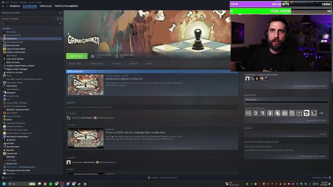Image resolution: width=333 pixels, height=187 pixels.
Task: Click the Başarımlar gear icon near play
Action: (x=117, y=56)
